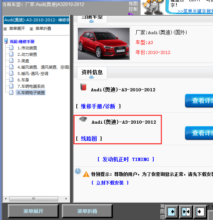Image resolution: width=213 pixels, height=220 pixels.
Task: Click 查看详细 button for 维修手册
Action: coord(199,101)
